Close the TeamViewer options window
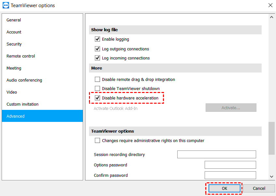This screenshot has width=276, height=196. point(270,5)
